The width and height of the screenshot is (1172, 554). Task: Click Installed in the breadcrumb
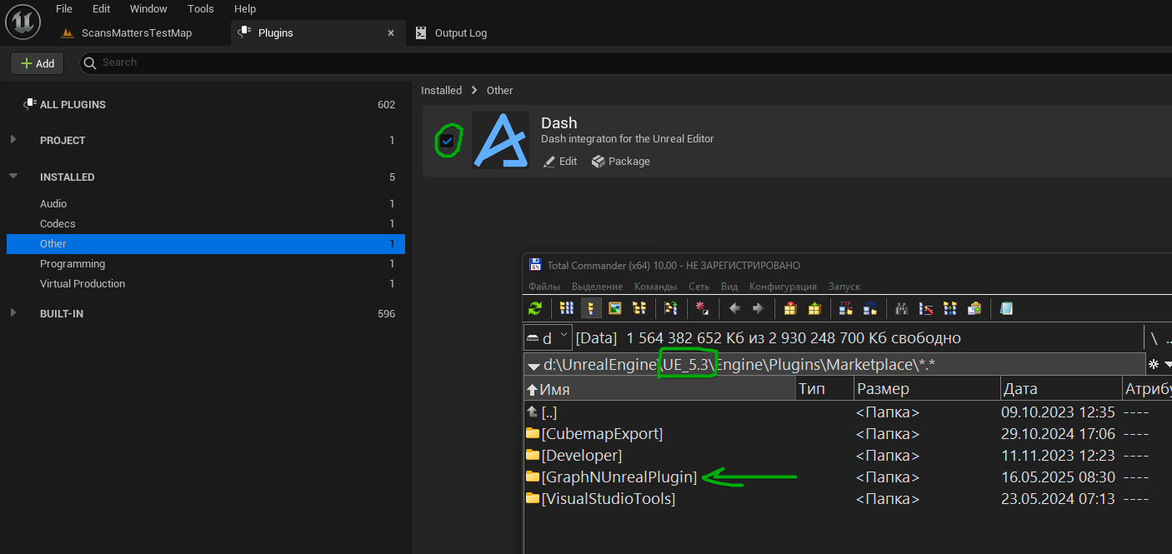pos(441,90)
